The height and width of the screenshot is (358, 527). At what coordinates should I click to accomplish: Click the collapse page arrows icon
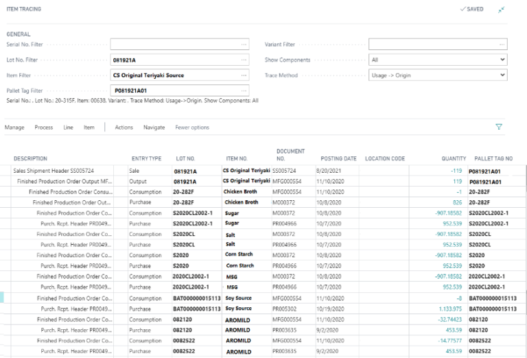(502, 10)
